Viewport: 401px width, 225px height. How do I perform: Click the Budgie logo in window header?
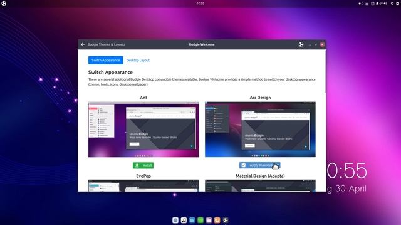(x=301, y=44)
